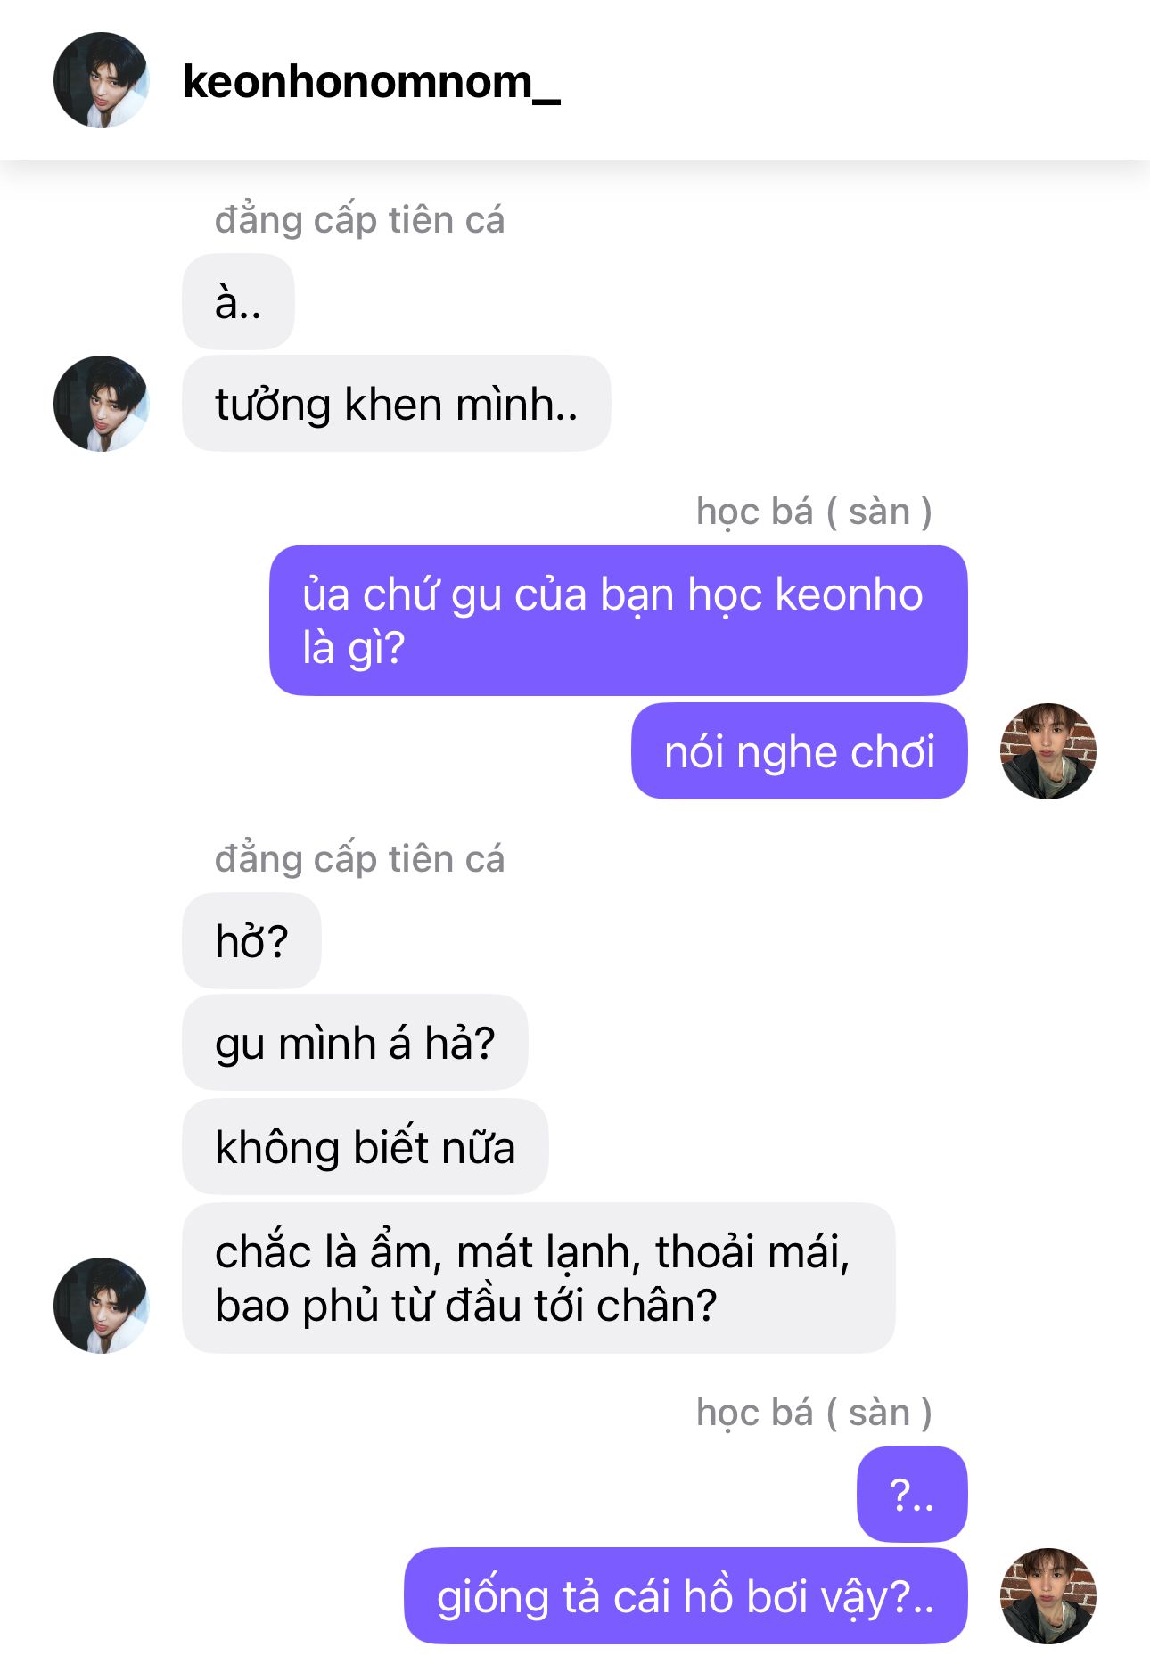Tap avatar beside 'tưởng khen mình..' message
The image size is (1150, 1680).
click(x=101, y=404)
